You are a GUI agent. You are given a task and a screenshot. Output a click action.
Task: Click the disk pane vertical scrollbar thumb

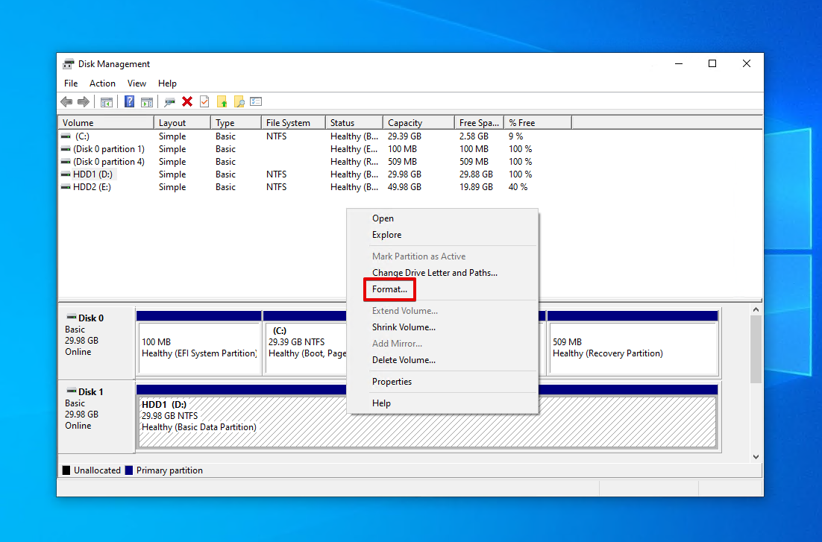point(756,350)
